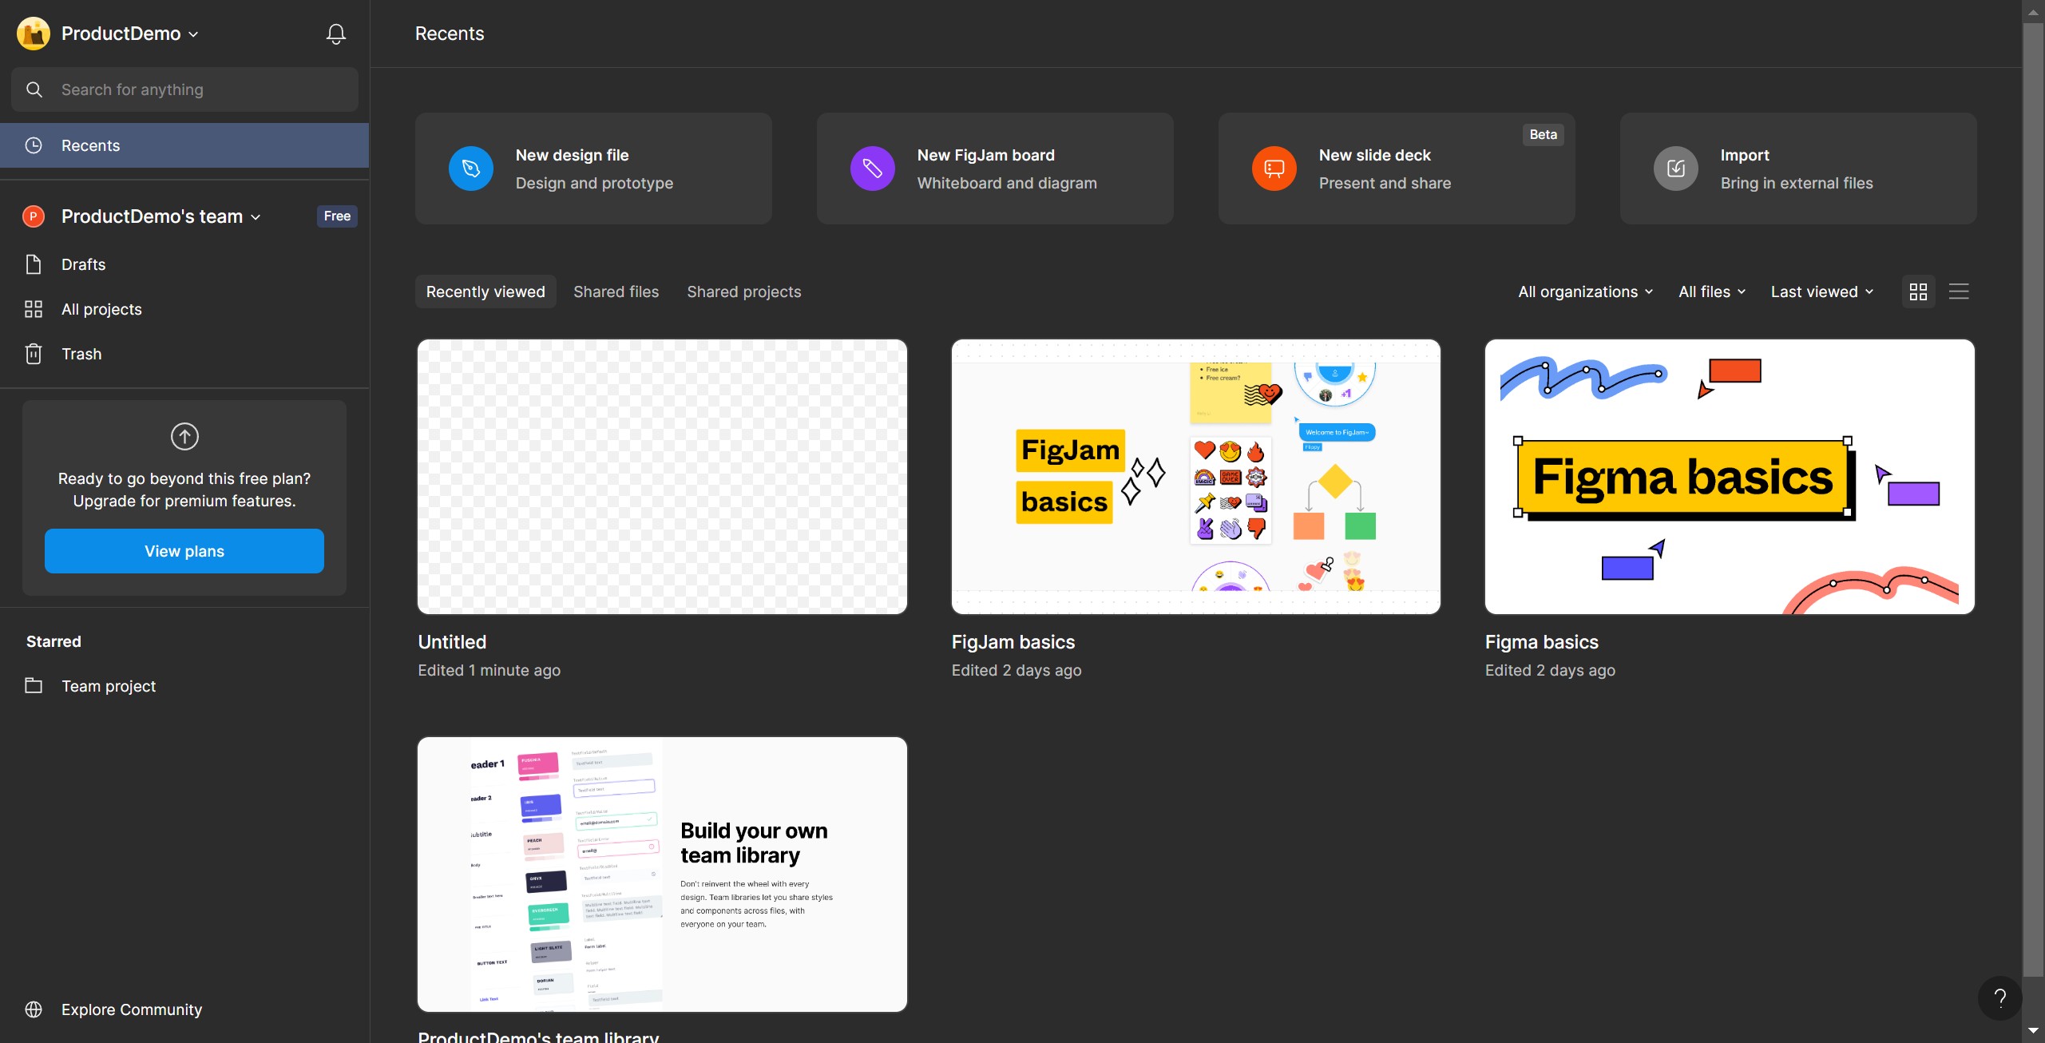The height and width of the screenshot is (1043, 2045).
Task: Open the notifications bell
Action: point(336,34)
